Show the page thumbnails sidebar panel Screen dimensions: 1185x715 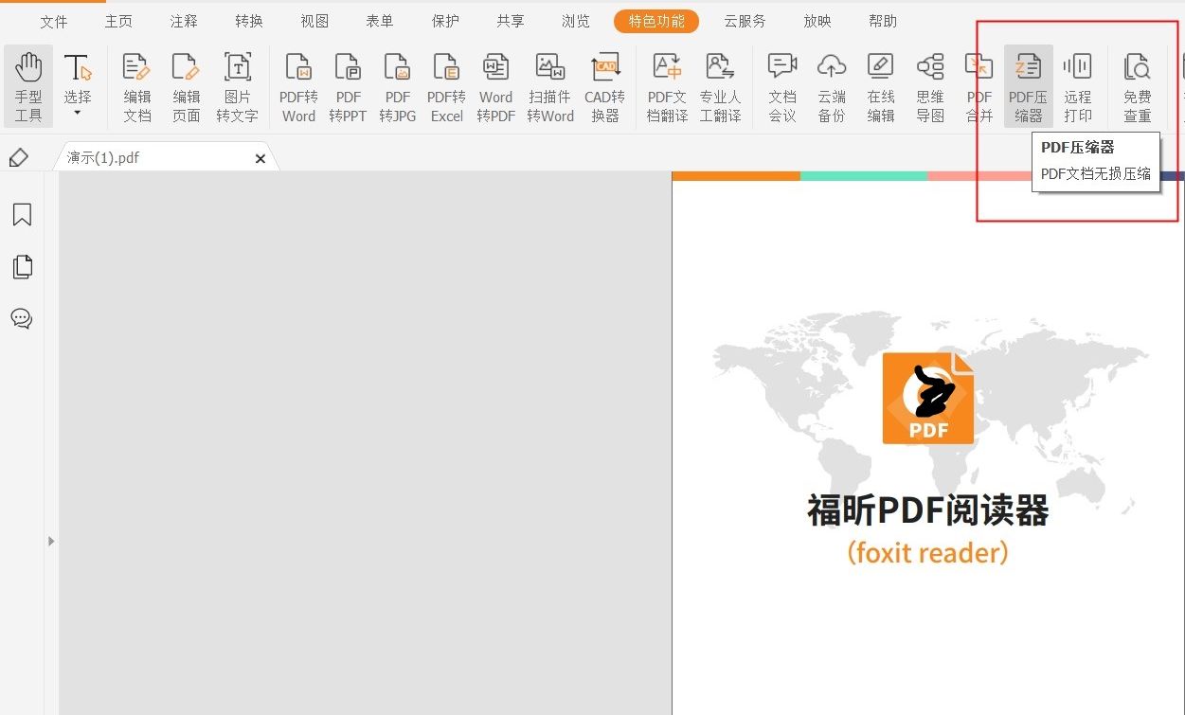pos(22,266)
